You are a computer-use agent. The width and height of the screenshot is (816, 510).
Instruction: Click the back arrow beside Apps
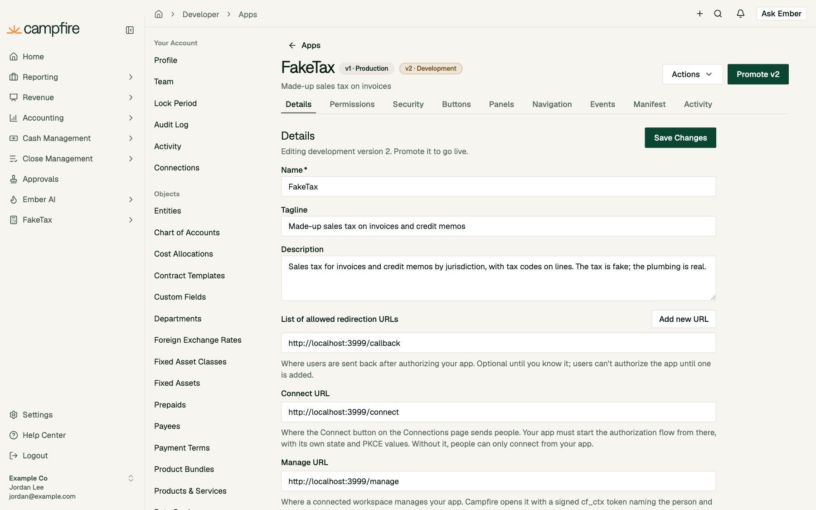pos(292,45)
